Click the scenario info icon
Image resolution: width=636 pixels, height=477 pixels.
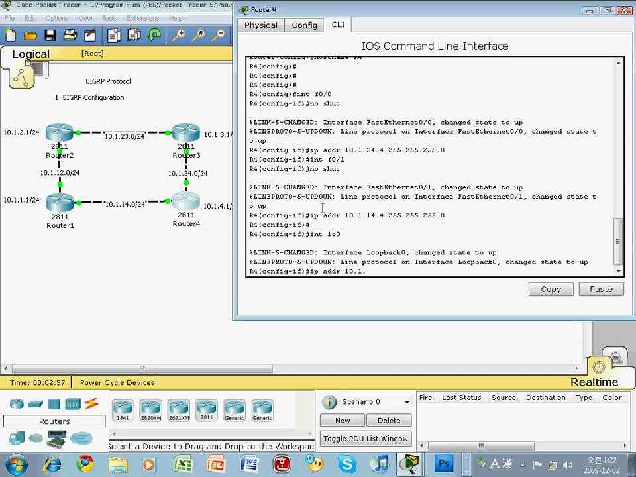click(329, 402)
